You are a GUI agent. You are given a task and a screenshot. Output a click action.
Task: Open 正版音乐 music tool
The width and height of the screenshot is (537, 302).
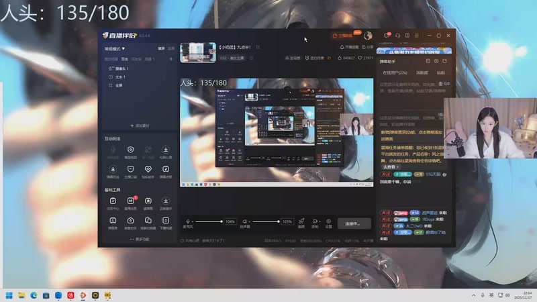point(166,203)
